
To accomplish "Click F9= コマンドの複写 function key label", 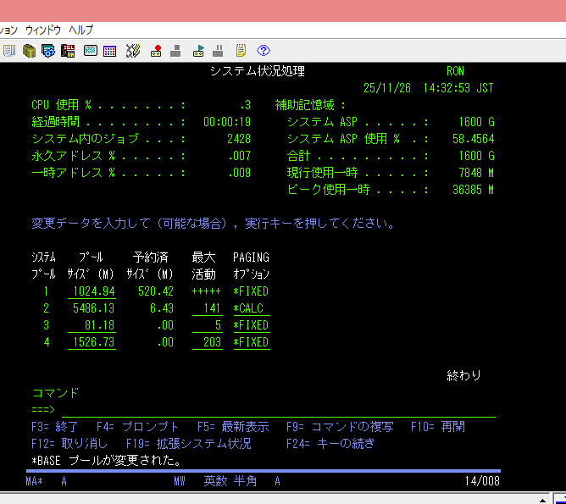I will pyautogui.click(x=340, y=427).
